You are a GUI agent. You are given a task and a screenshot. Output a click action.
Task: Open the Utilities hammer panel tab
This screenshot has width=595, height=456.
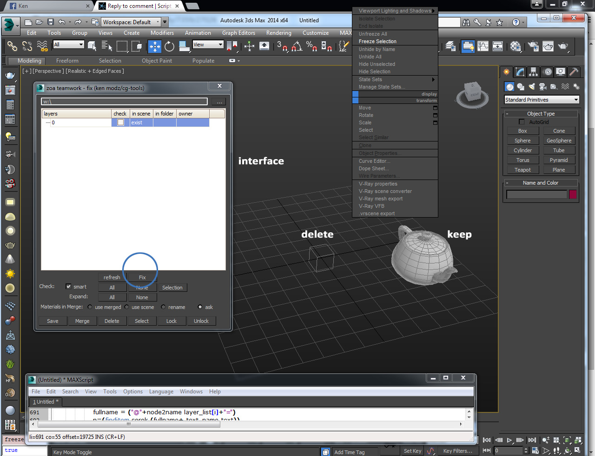tap(574, 72)
